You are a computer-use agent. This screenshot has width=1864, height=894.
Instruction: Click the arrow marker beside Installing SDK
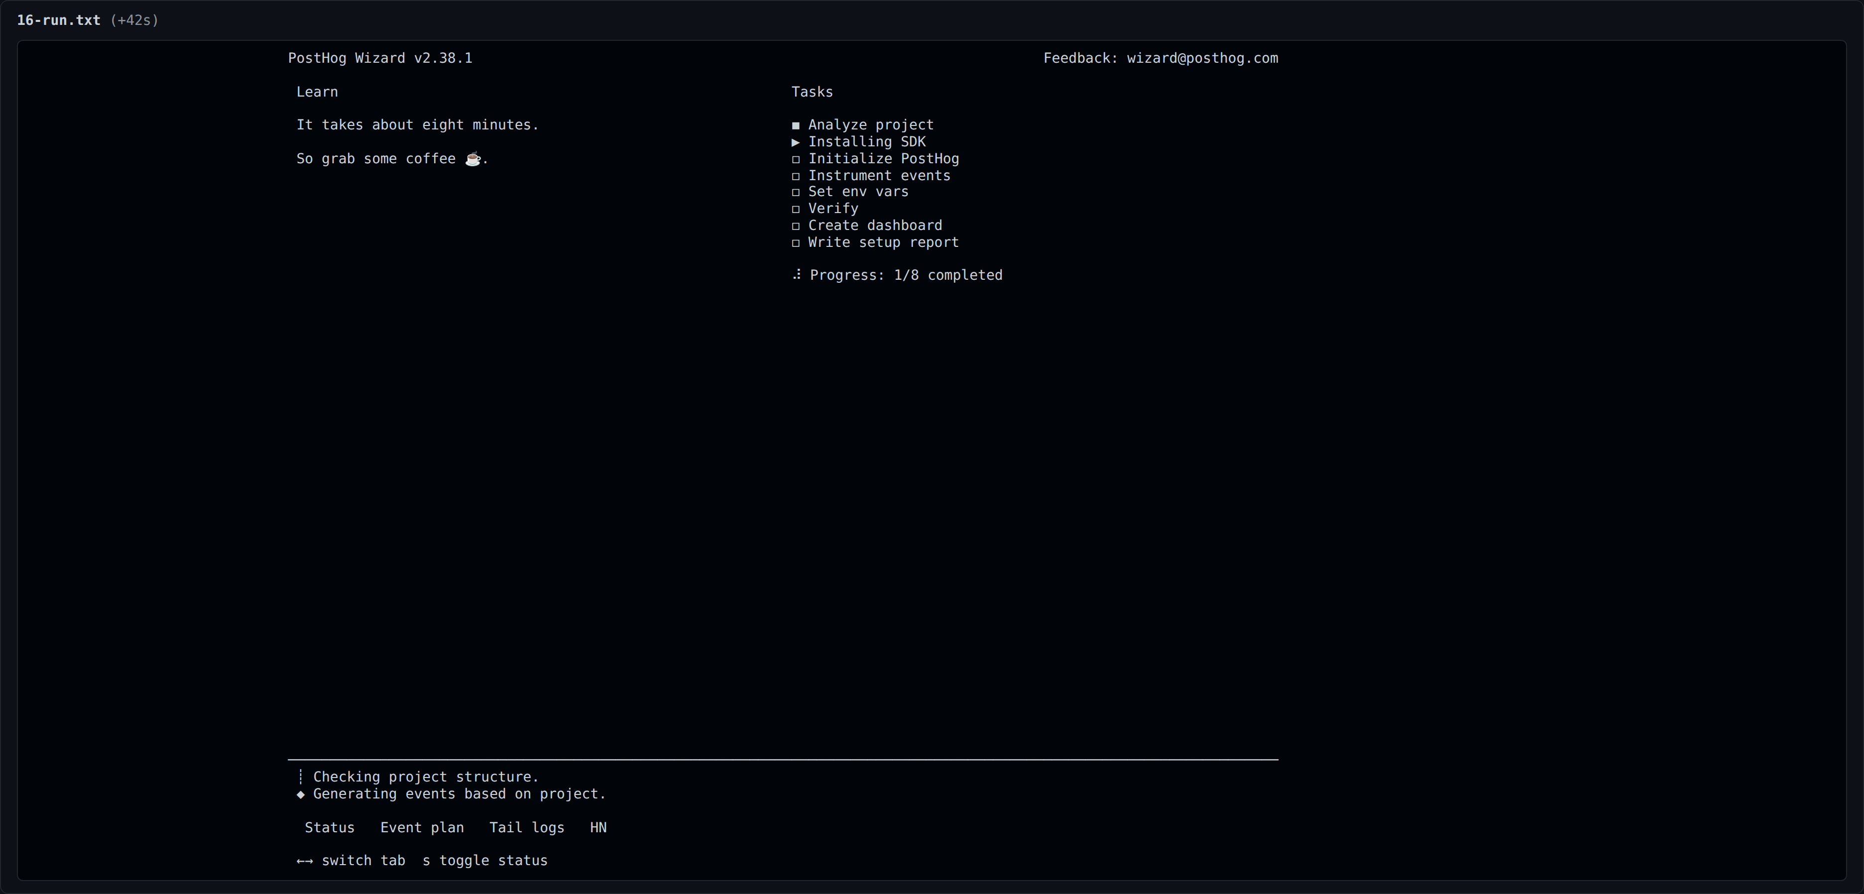[796, 142]
